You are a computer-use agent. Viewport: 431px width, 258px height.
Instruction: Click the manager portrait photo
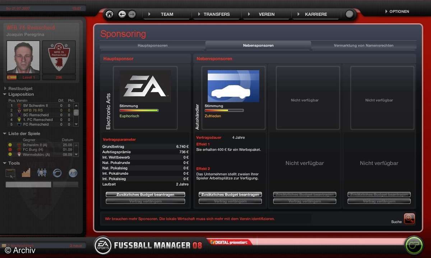tap(23, 57)
